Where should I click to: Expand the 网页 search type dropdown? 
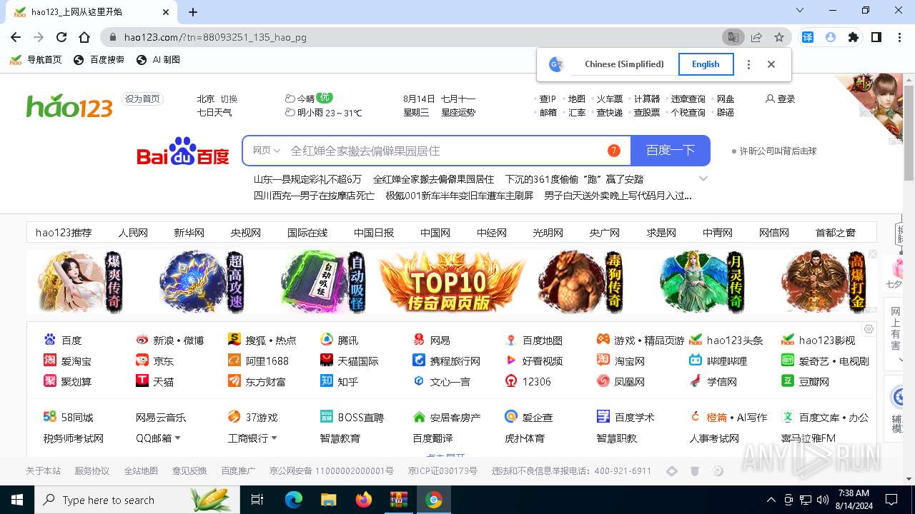coord(267,151)
